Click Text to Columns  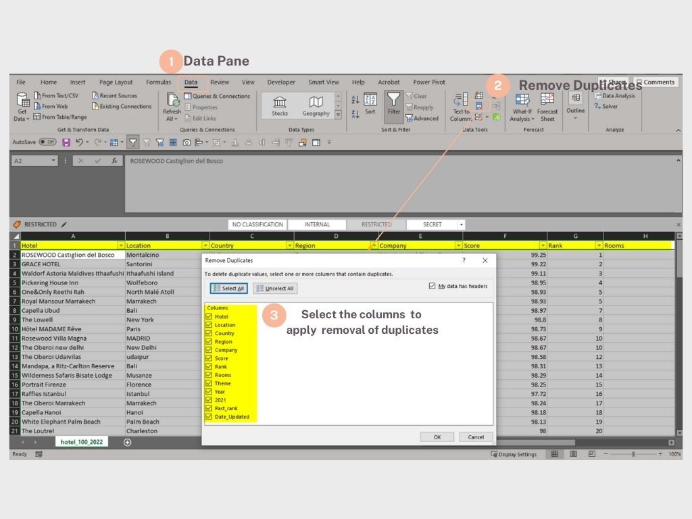pyautogui.click(x=461, y=107)
